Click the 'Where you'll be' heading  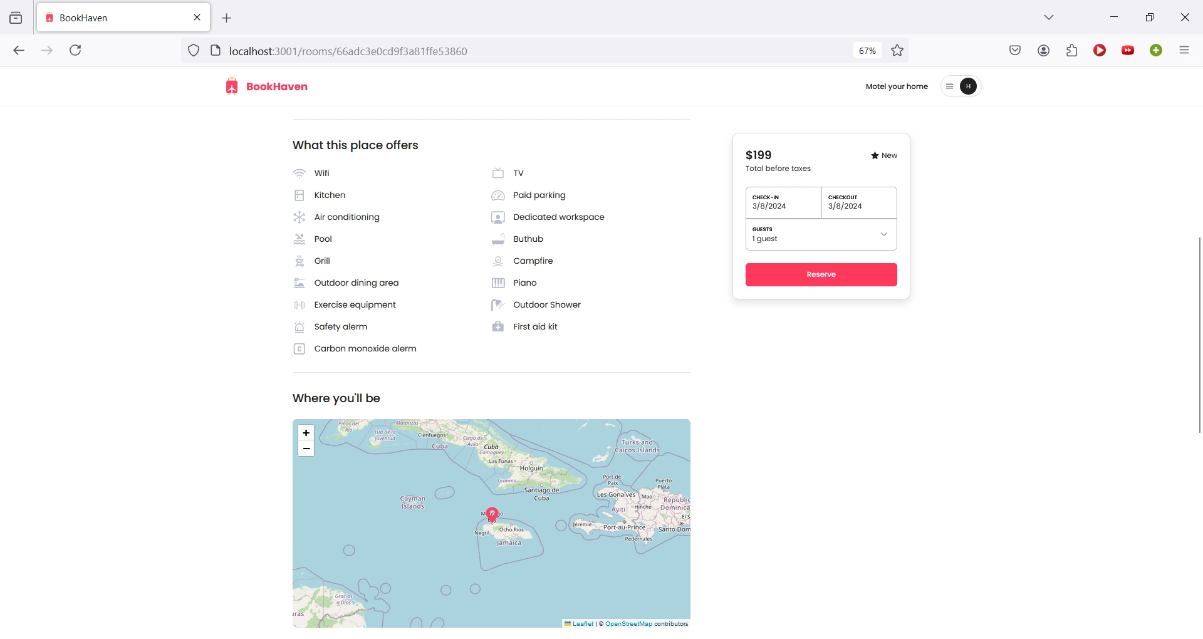(x=336, y=399)
